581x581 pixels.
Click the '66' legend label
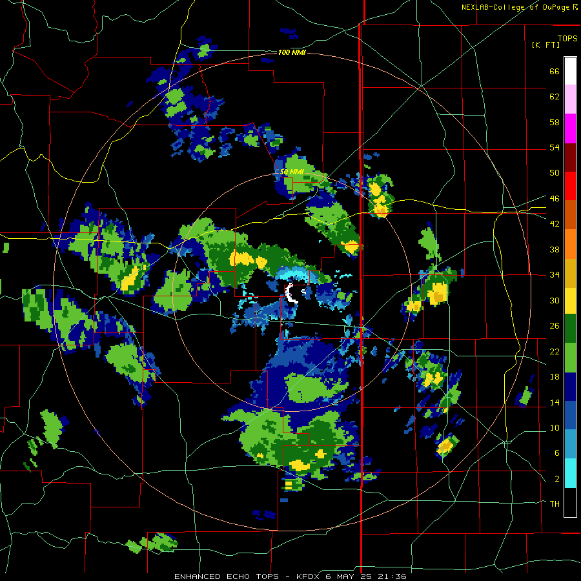[x=555, y=71]
